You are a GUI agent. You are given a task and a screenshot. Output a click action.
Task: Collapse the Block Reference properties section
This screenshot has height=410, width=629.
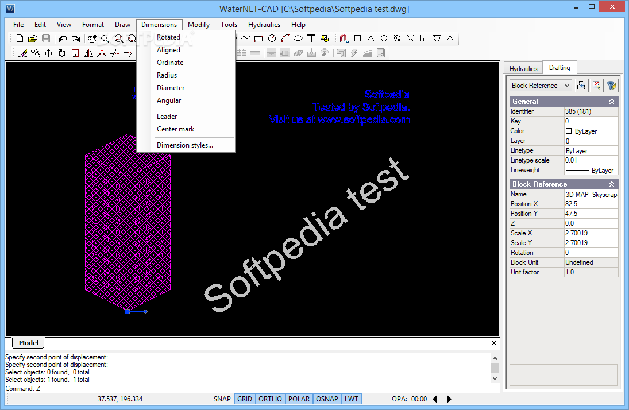612,184
